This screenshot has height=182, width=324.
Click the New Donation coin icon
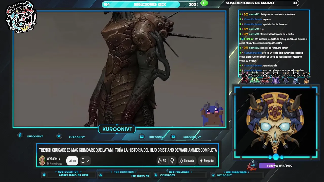point(44,175)
